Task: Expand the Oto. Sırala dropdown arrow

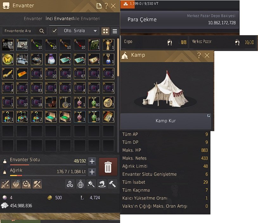Action: 95,31
